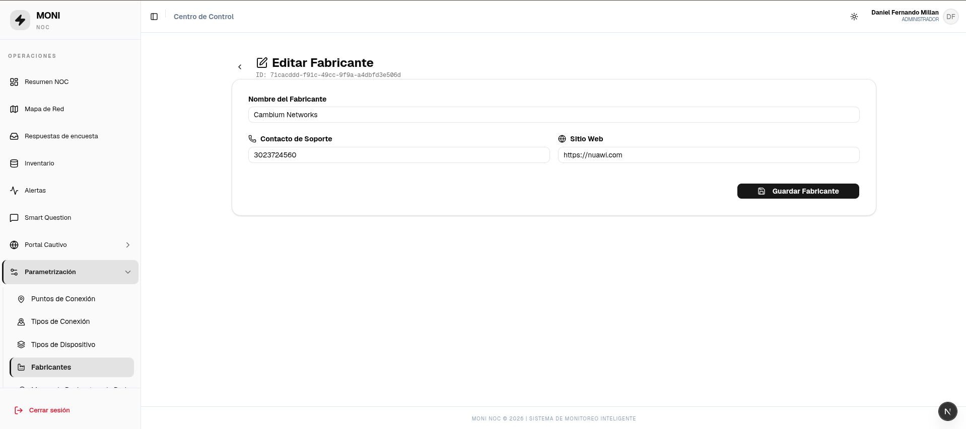Click the Editar Fabricante pencil icon
Image resolution: width=966 pixels, height=429 pixels.
[262, 63]
